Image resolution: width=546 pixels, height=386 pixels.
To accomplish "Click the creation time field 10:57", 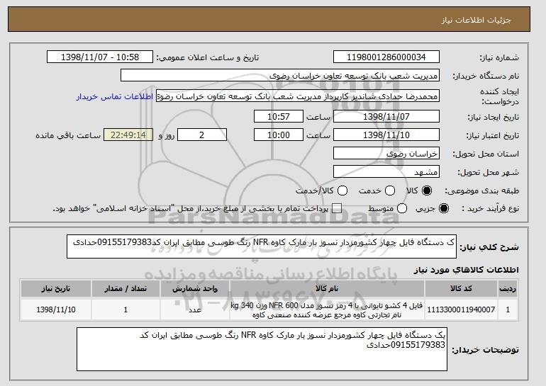I will [279, 116].
